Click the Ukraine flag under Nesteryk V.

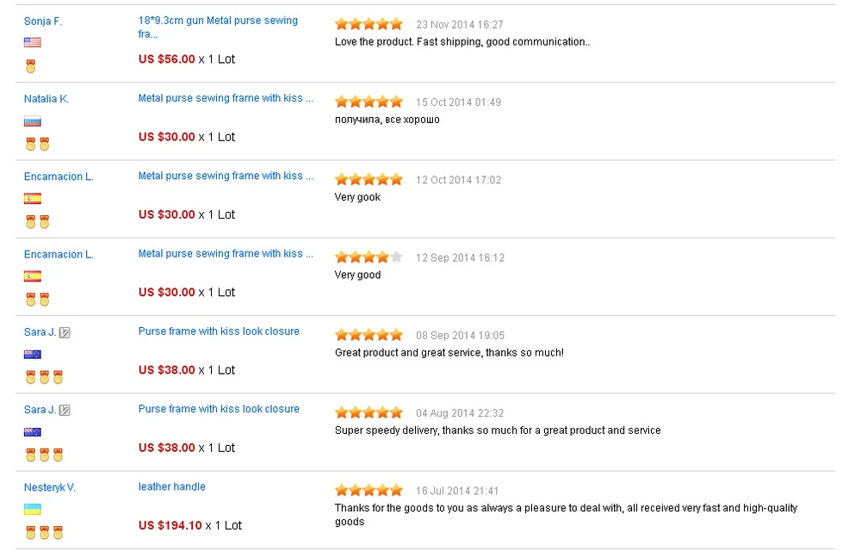(x=33, y=509)
